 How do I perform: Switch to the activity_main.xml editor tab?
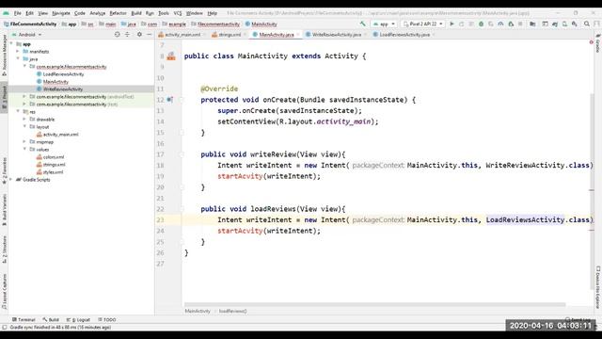pos(182,35)
